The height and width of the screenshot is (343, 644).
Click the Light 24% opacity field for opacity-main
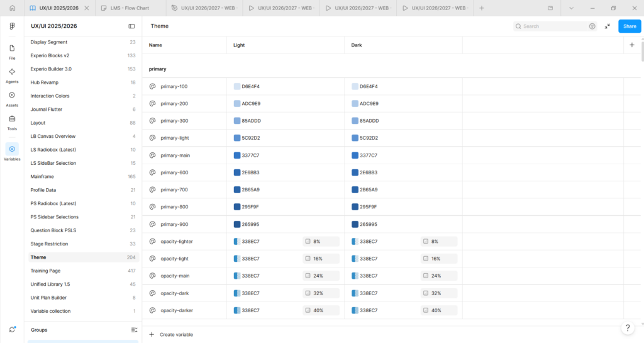321,276
